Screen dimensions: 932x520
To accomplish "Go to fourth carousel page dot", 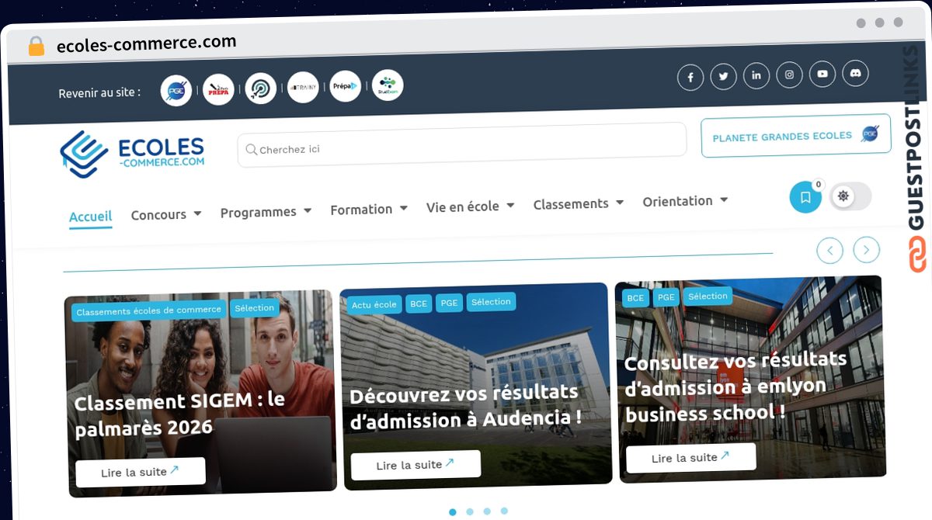I will coord(504,511).
